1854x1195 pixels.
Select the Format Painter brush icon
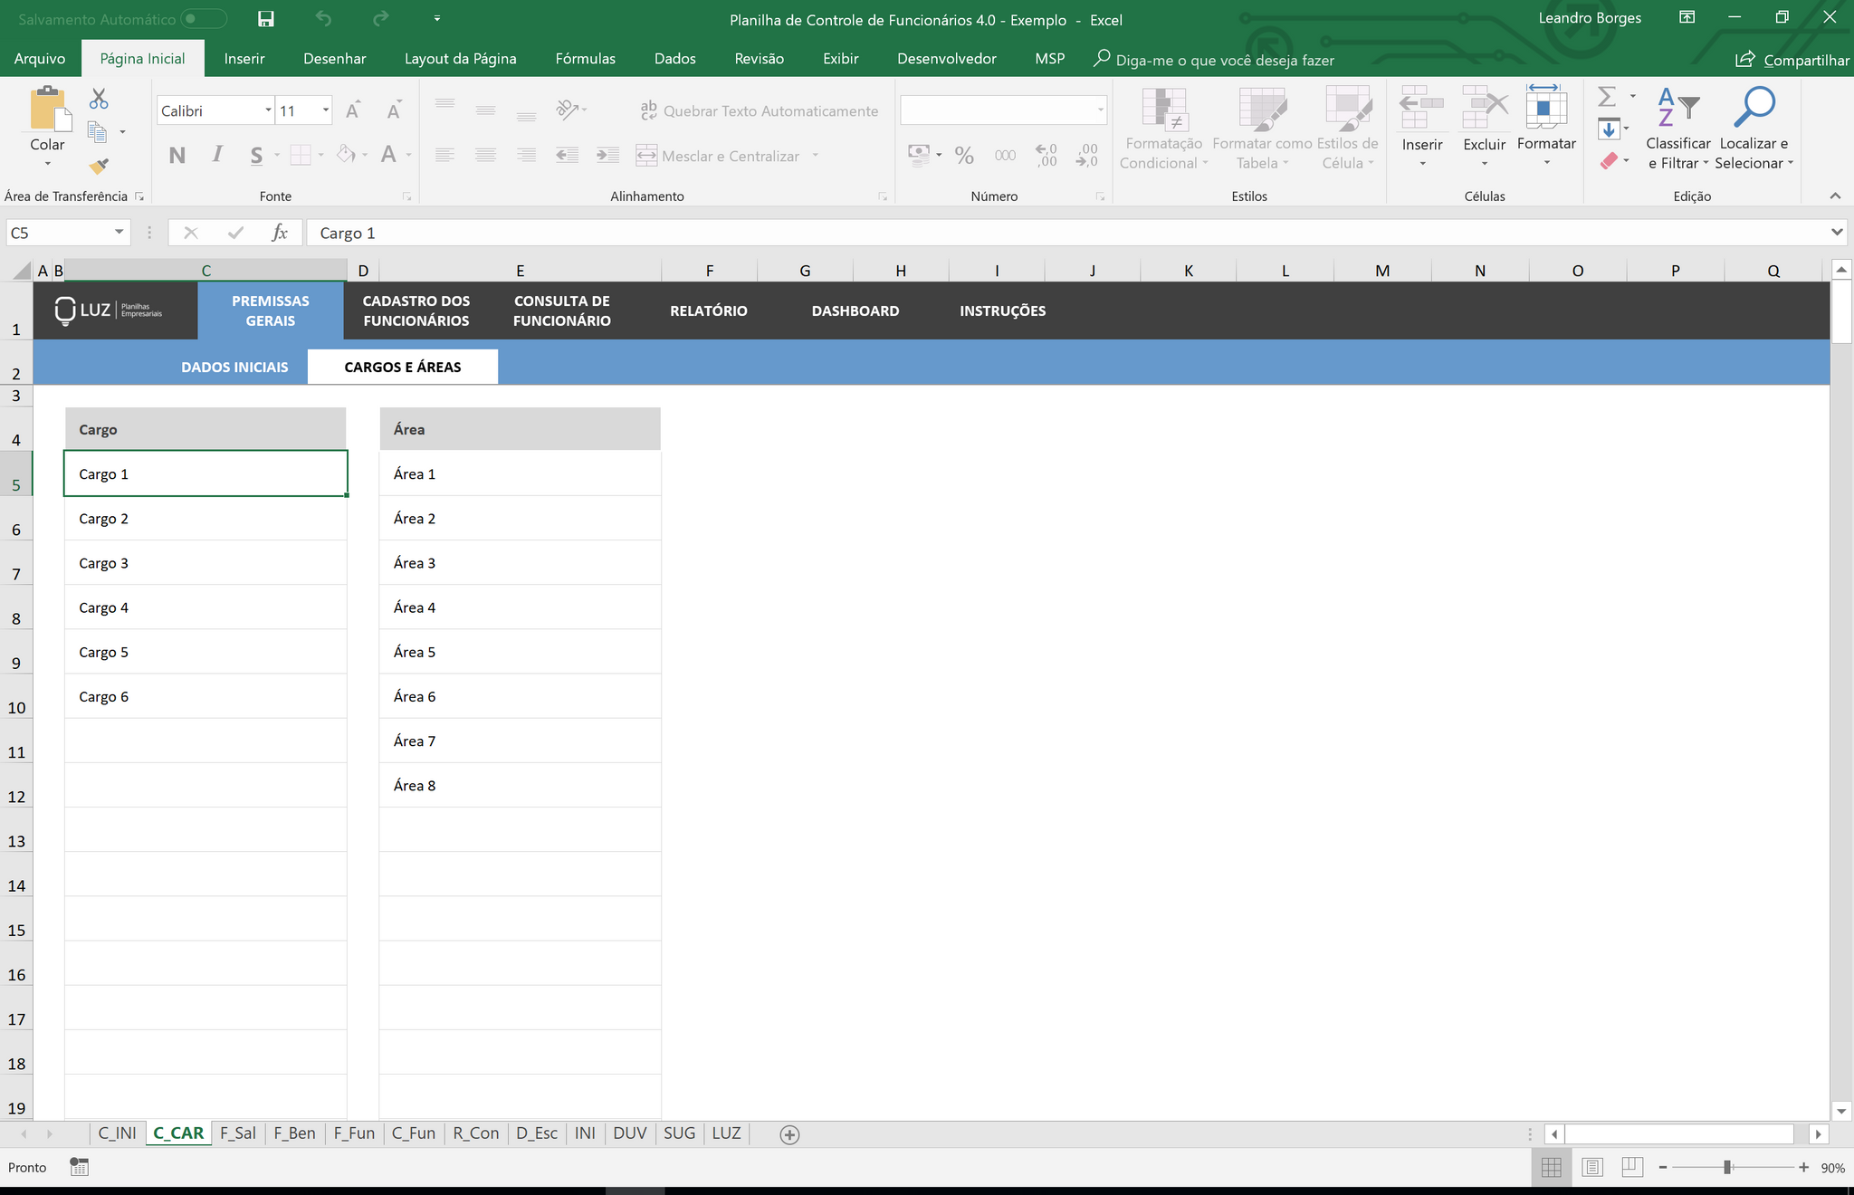[99, 166]
